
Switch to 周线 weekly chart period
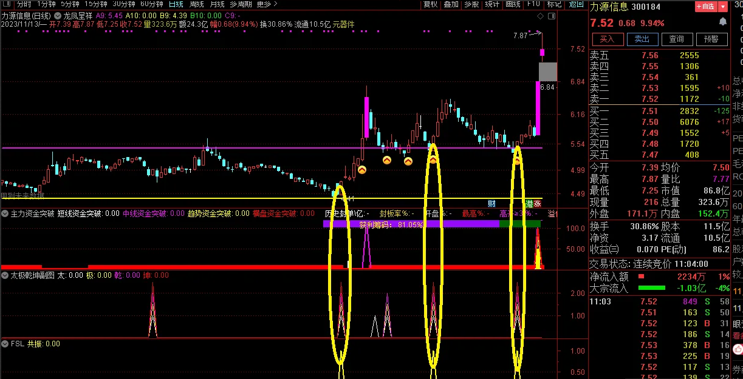[x=196, y=4]
